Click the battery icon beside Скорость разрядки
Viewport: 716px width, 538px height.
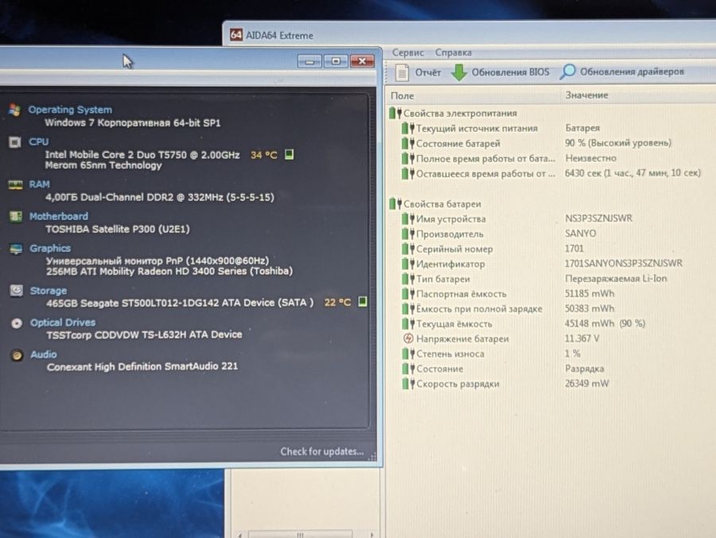(408, 384)
